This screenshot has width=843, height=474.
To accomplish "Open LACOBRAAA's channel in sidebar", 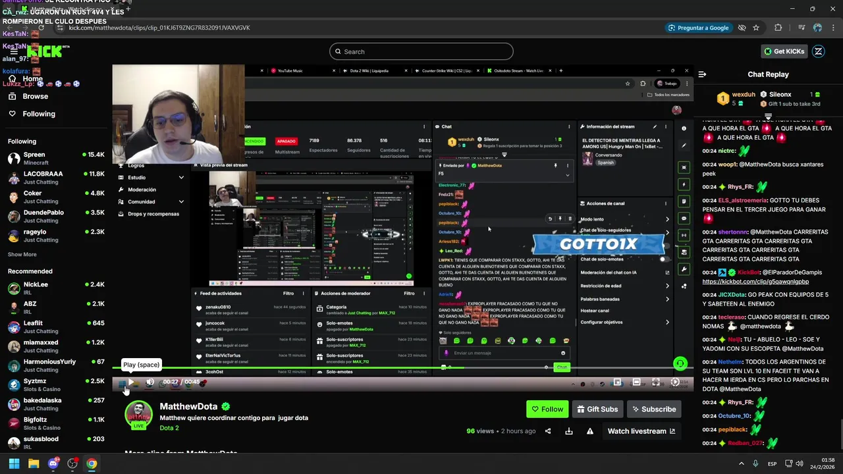I will tap(55, 178).
